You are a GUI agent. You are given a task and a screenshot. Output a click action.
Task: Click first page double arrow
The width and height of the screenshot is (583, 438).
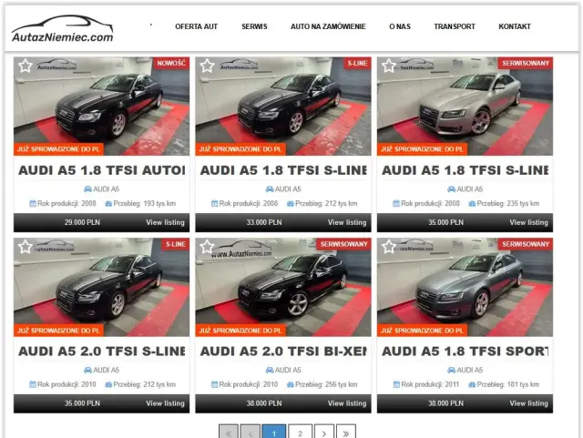point(229,433)
